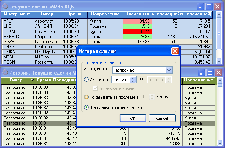225x148 pixels.
Task: Click Cancel button in История сделок
Action: 162,118
